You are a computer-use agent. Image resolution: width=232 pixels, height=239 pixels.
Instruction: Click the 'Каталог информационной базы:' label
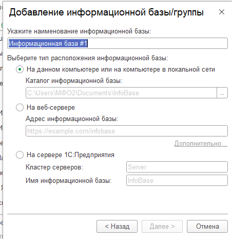(x=74, y=81)
